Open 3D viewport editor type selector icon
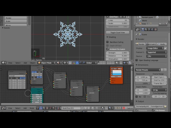Image resolution: width=171 pixels, height=128 pixels. (x=4, y=63)
